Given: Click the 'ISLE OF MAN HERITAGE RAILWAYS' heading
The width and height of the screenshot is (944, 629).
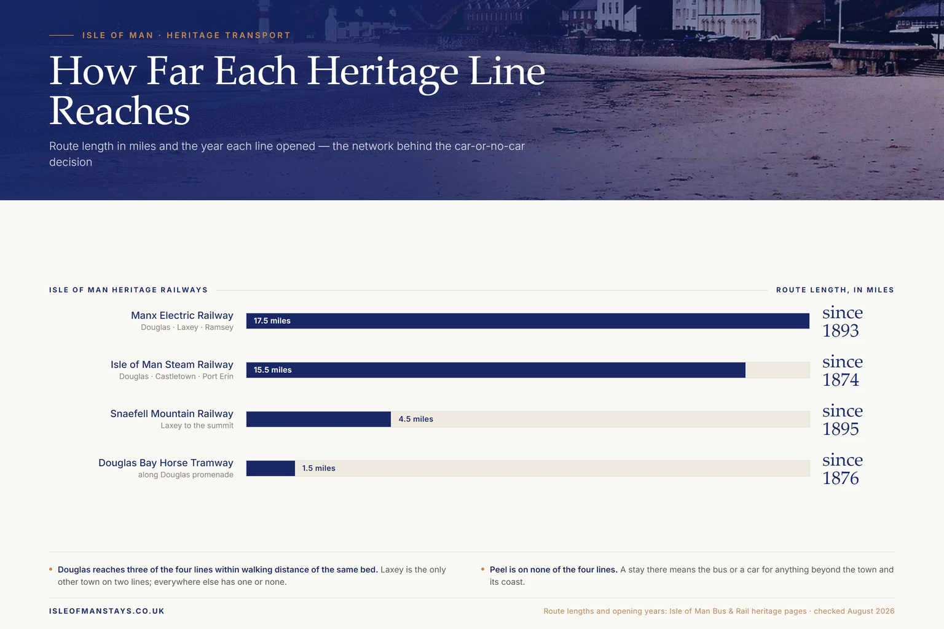Looking at the screenshot, I should point(128,290).
